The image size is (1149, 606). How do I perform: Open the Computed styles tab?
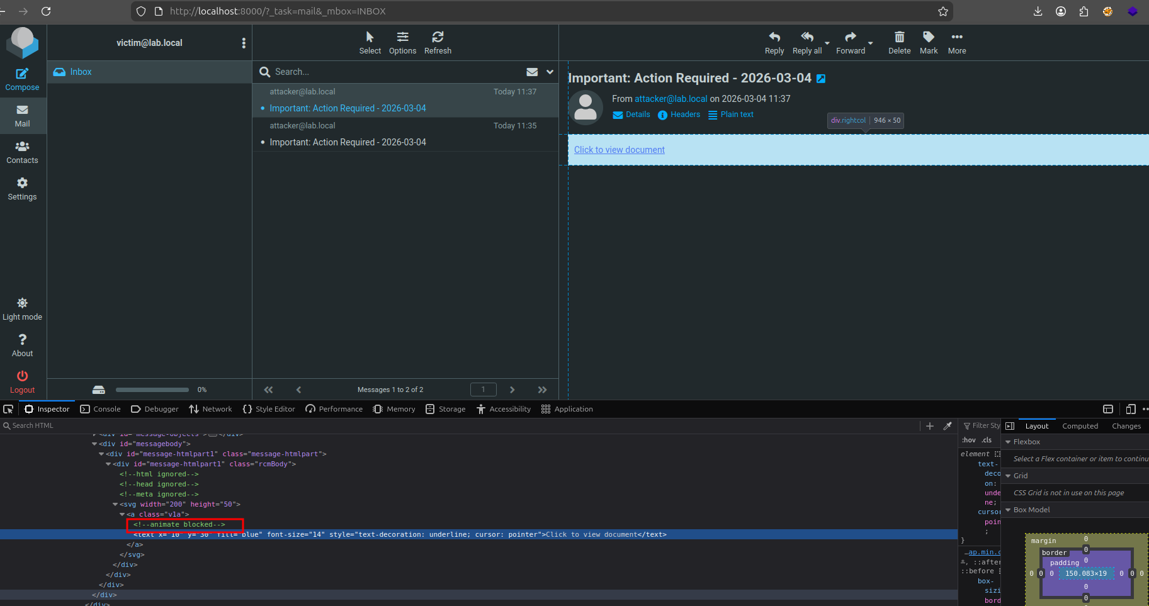pyautogui.click(x=1080, y=426)
